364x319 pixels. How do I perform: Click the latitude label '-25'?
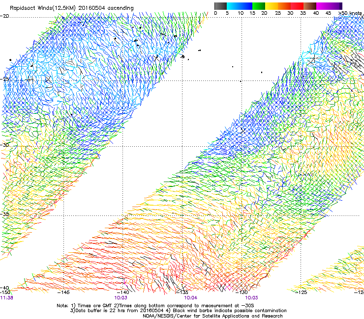pyautogui.click(x=4, y=79)
